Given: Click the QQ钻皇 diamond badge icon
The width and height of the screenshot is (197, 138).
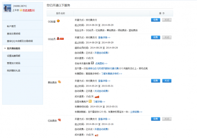Looking at the screenshot, I should pos(58,21).
